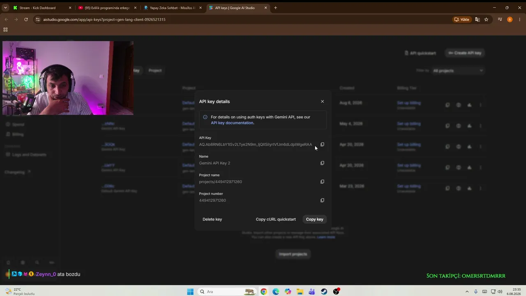This screenshot has width=526, height=296.
Task: View site information icon in address bar
Action: coord(38,19)
